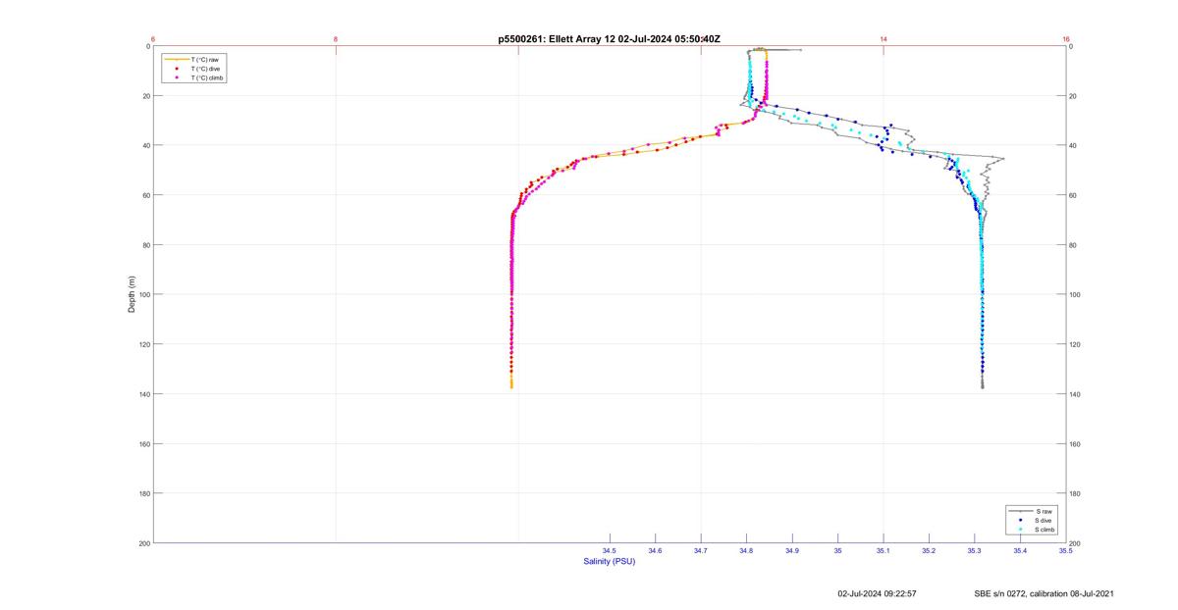Click right-axis depth tick label 120

point(1075,344)
